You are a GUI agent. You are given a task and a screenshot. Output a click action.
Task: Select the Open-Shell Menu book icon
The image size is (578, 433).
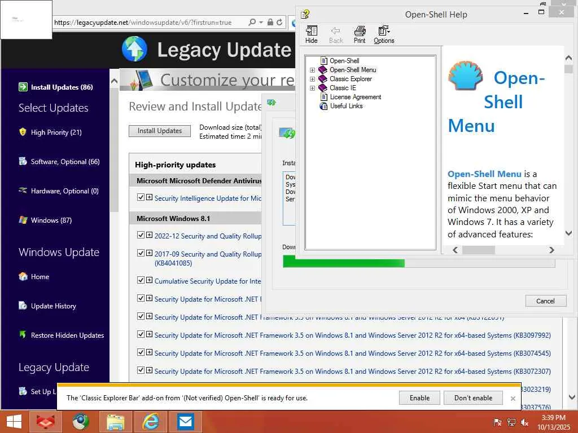click(x=323, y=69)
